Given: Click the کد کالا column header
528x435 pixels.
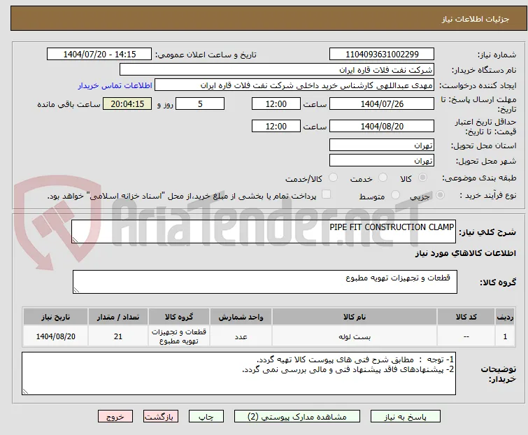Looking at the screenshot, I should (x=466, y=317).
